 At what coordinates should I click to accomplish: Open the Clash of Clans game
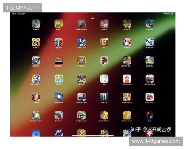[x=104, y=115]
